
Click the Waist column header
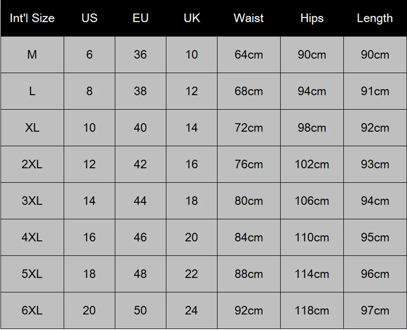click(248, 18)
